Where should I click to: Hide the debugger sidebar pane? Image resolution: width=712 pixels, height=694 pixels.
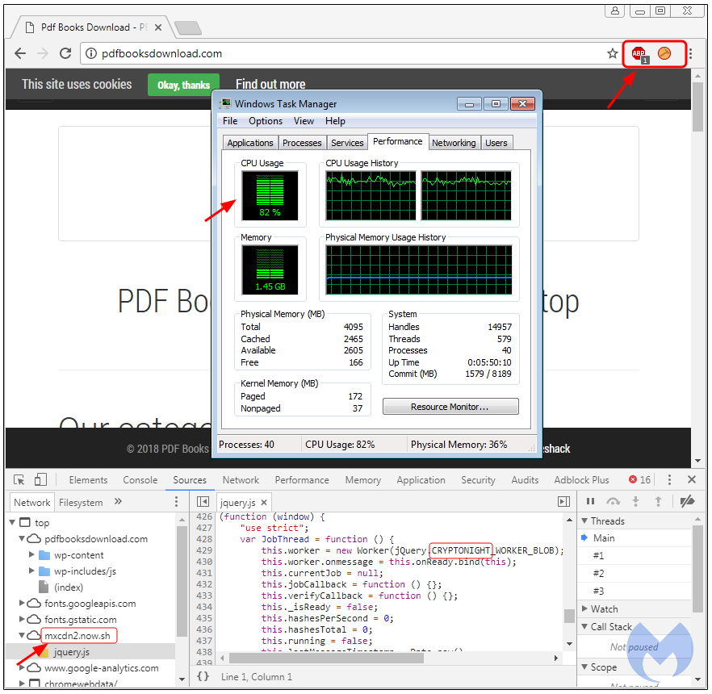[x=563, y=502]
